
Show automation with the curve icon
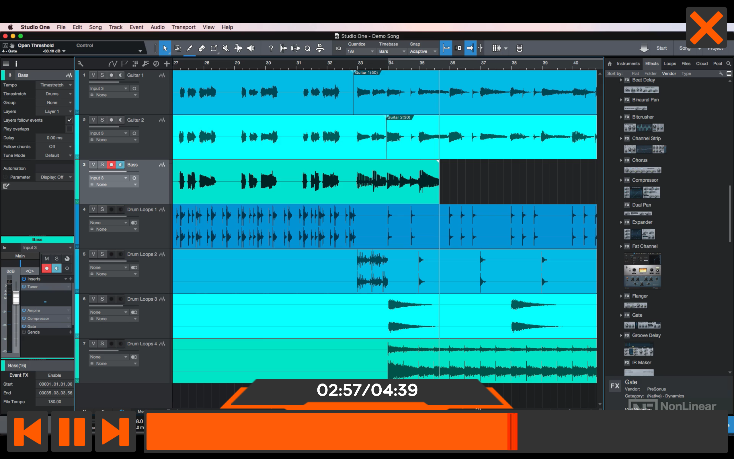[112, 64]
